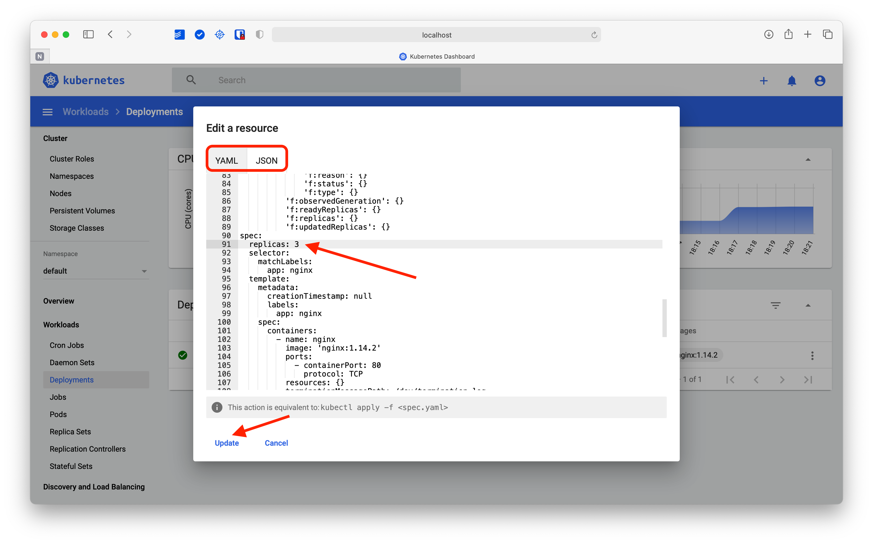Image resolution: width=873 pixels, height=544 pixels.
Task: Open Cron Jobs in sidebar
Action: point(66,345)
